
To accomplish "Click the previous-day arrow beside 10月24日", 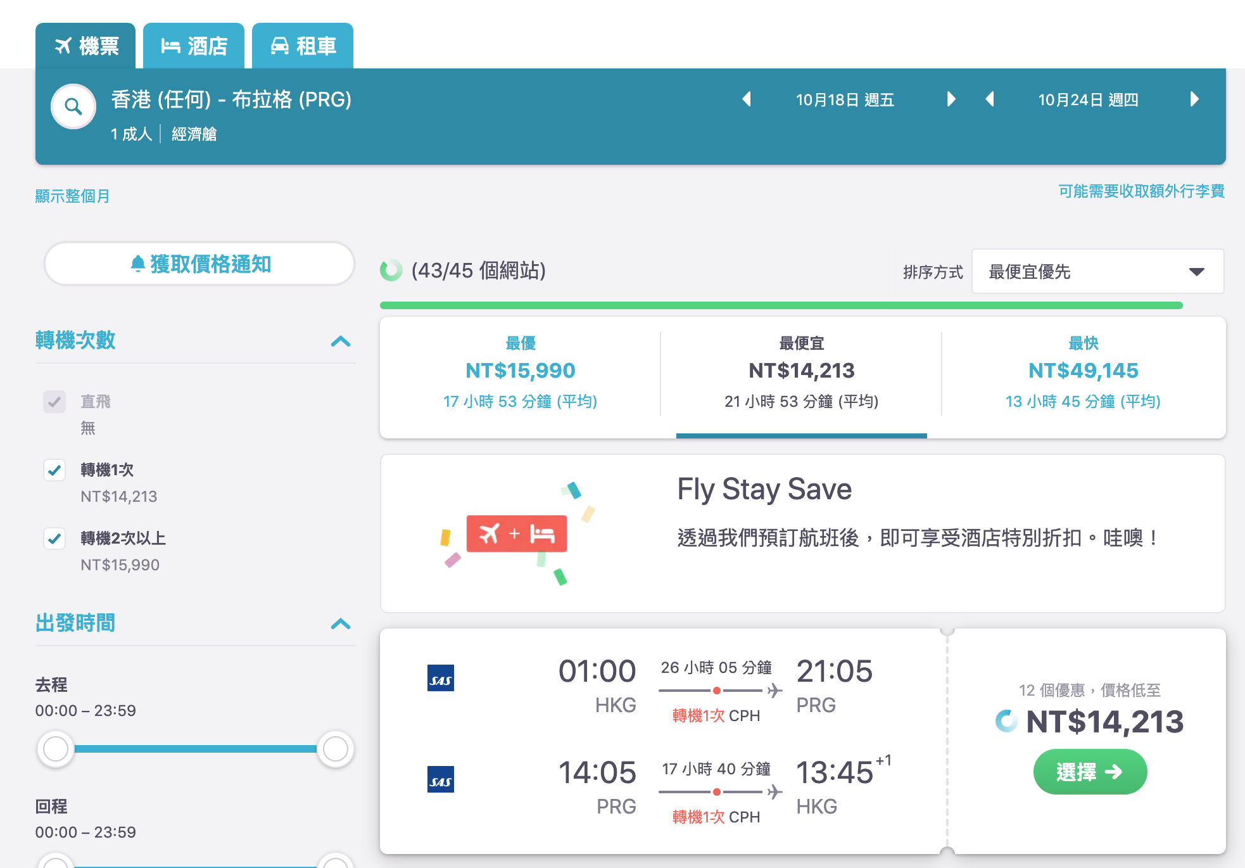I will click(x=990, y=99).
